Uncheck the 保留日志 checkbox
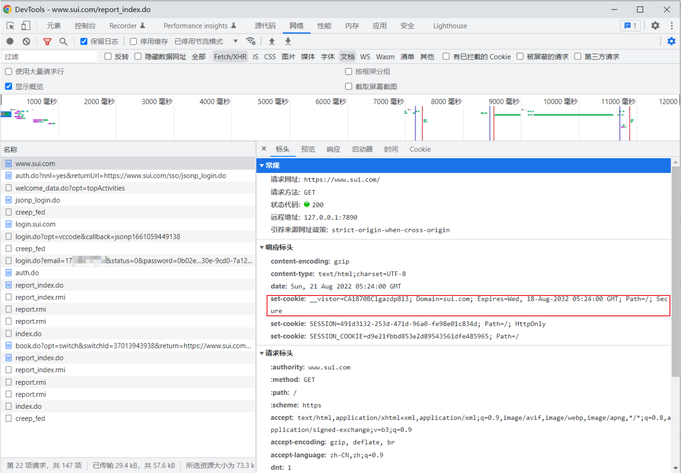681x474 pixels. tap(84, 41)
